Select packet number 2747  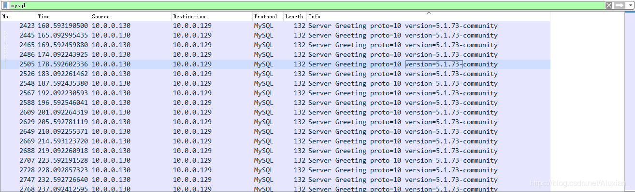pos(275,180)
